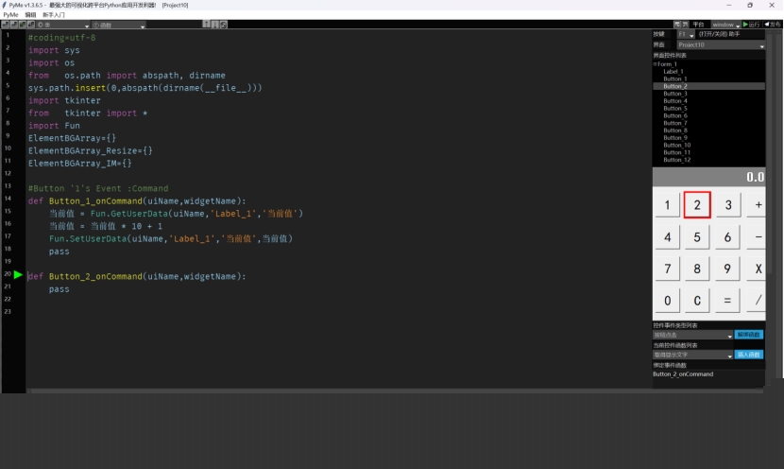The width and height of the screenshot is (784, 469).
Task: Click the circular refresh icon in the editor toolbar
Action: 224,25
